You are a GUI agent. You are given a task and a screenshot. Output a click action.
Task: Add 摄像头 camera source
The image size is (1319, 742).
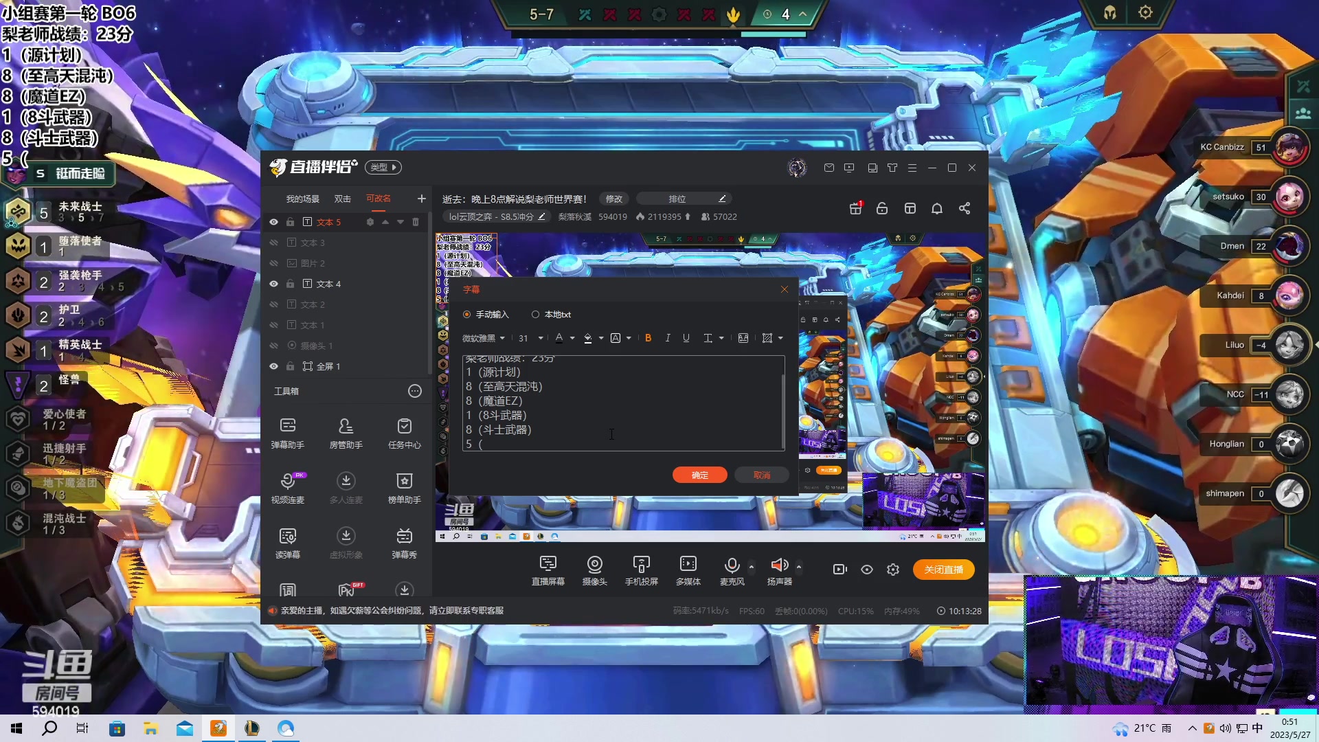point(594,570)
